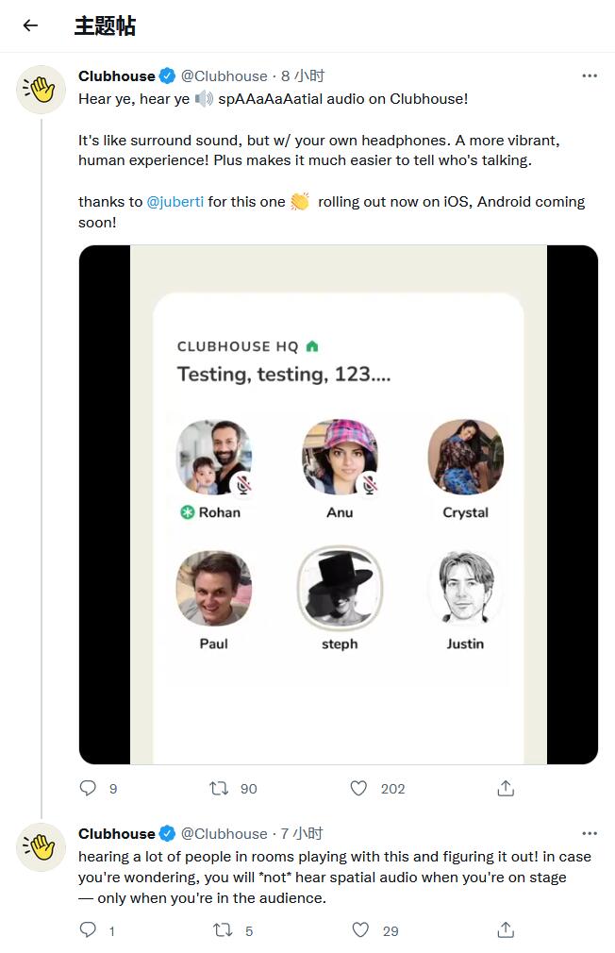The height and width of the screenshot is (953, 615).
Task: Share the second Clubhouse tweet
Action: click(x=506, y=930)
